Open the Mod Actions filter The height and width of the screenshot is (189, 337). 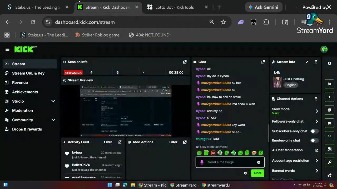click(173, 142)
